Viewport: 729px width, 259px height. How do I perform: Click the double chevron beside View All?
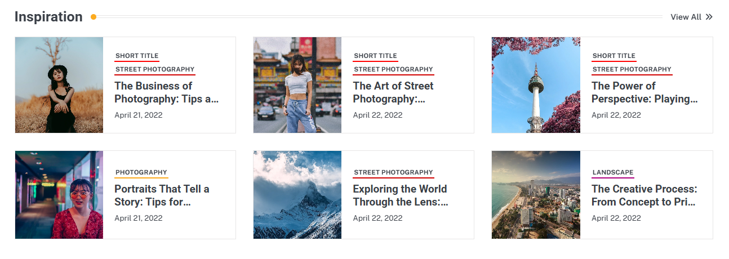[x=709, y=17]
